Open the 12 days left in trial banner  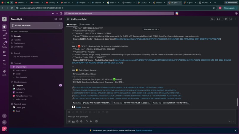tap(36, 25)
